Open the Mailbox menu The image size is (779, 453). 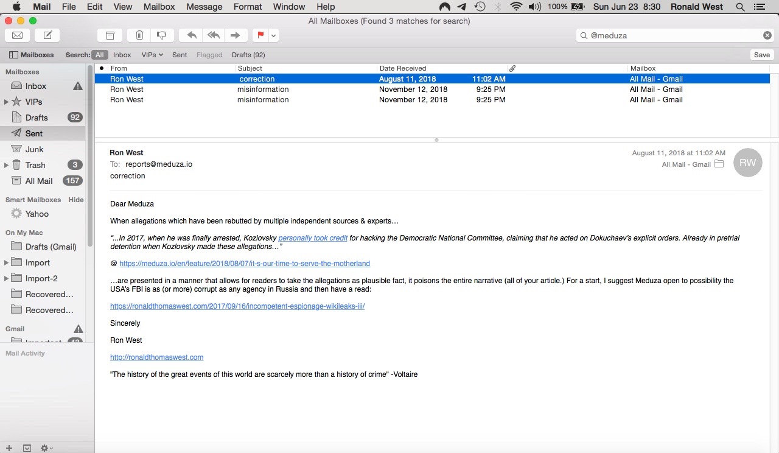tap(159, 7)
